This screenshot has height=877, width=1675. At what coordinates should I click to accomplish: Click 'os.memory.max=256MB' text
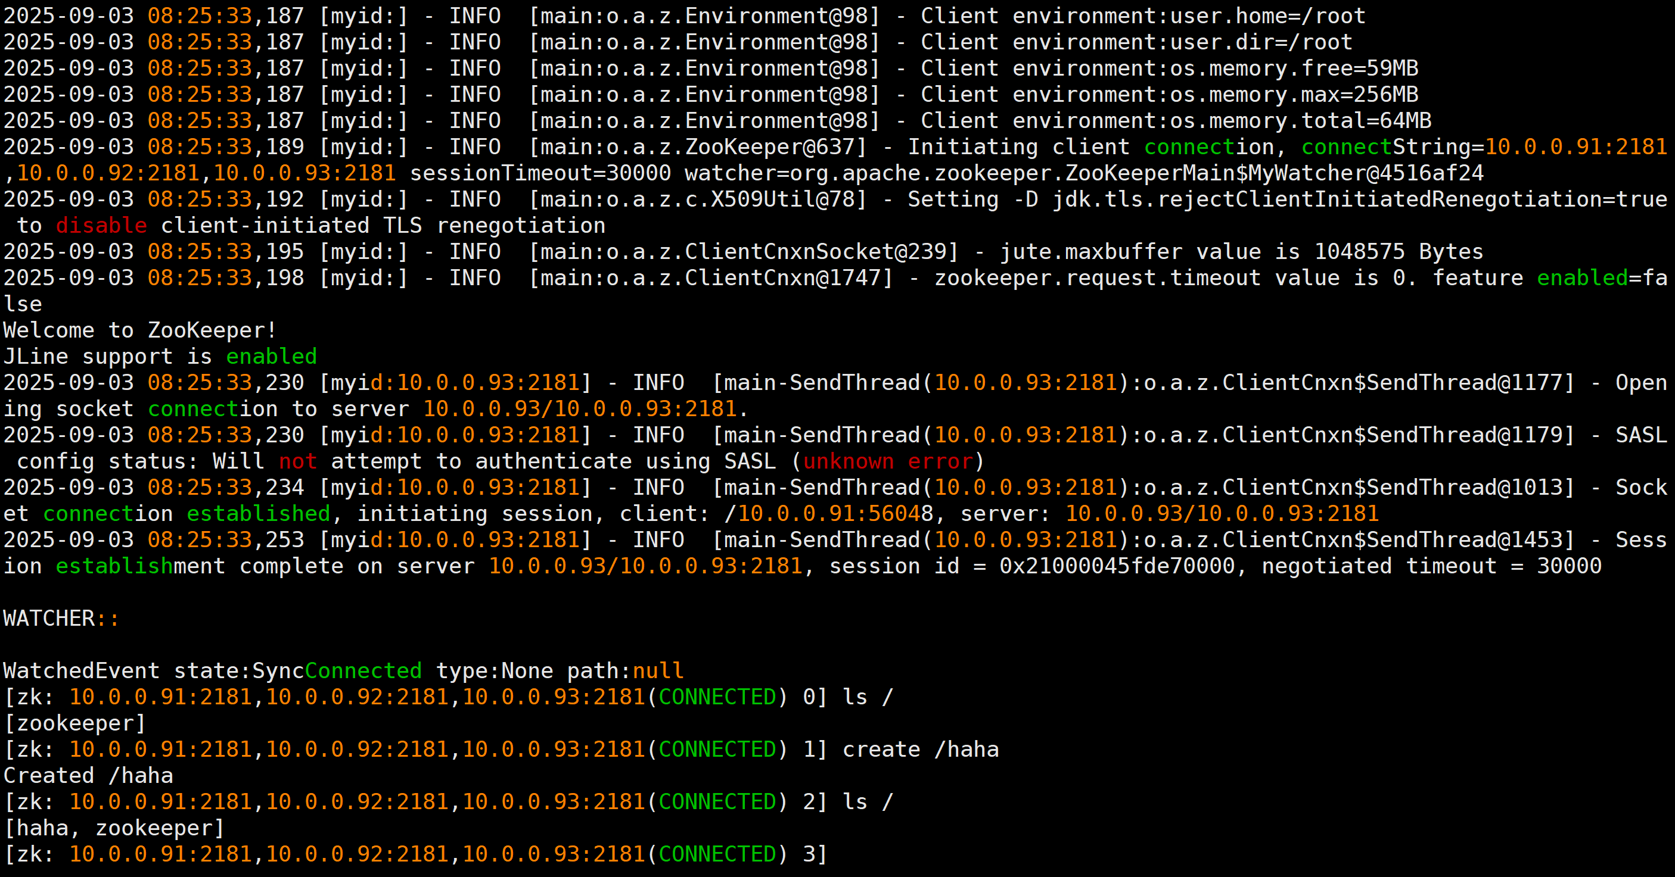[x=1294, y=94]
